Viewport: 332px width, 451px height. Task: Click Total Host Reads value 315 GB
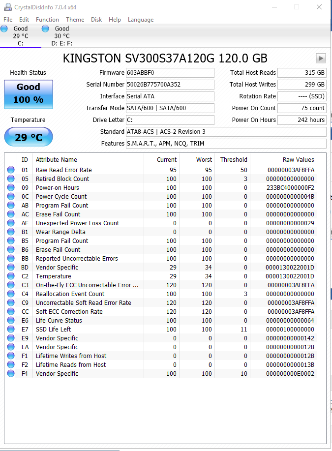coord(302,73)
